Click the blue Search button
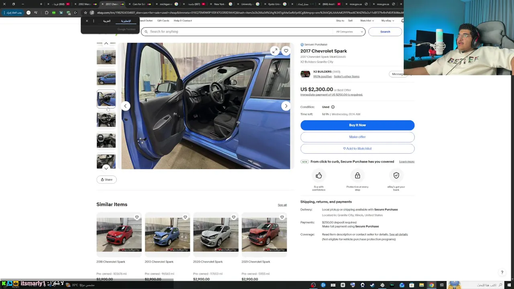Viewport: 514px width, 289px height. 385,32
